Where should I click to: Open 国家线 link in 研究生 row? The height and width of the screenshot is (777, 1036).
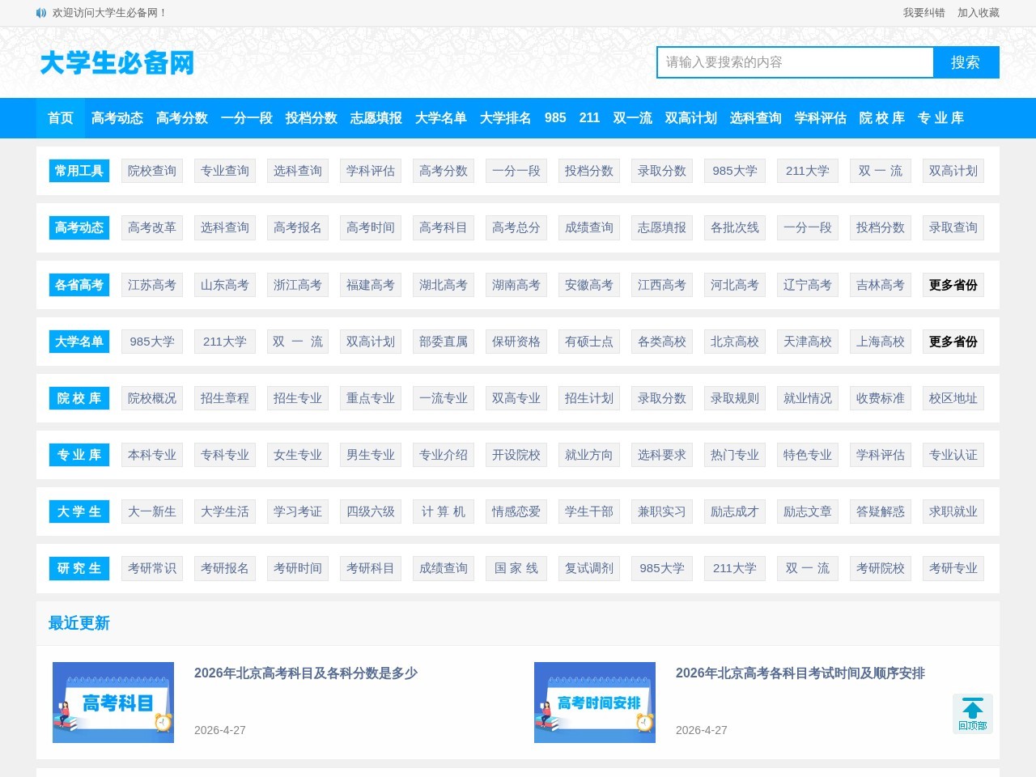[516, 568]
